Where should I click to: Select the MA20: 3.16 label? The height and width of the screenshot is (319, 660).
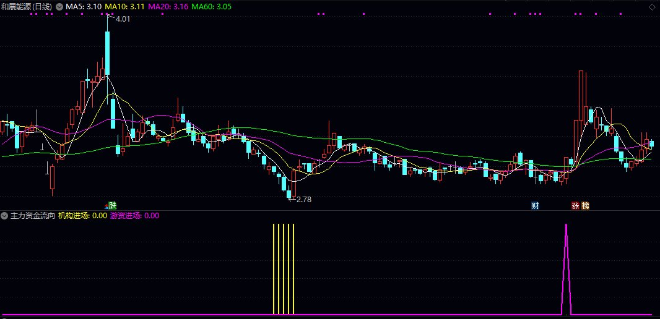pyautogui.click(x=168, y=7)
